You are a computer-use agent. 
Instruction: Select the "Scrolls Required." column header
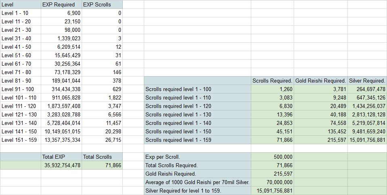tap(272, 81)
